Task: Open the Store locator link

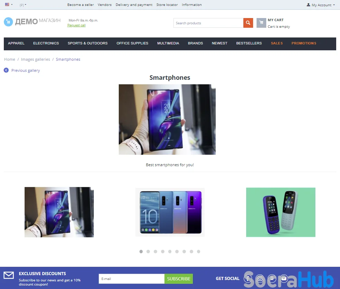Action: click(167, 5)
